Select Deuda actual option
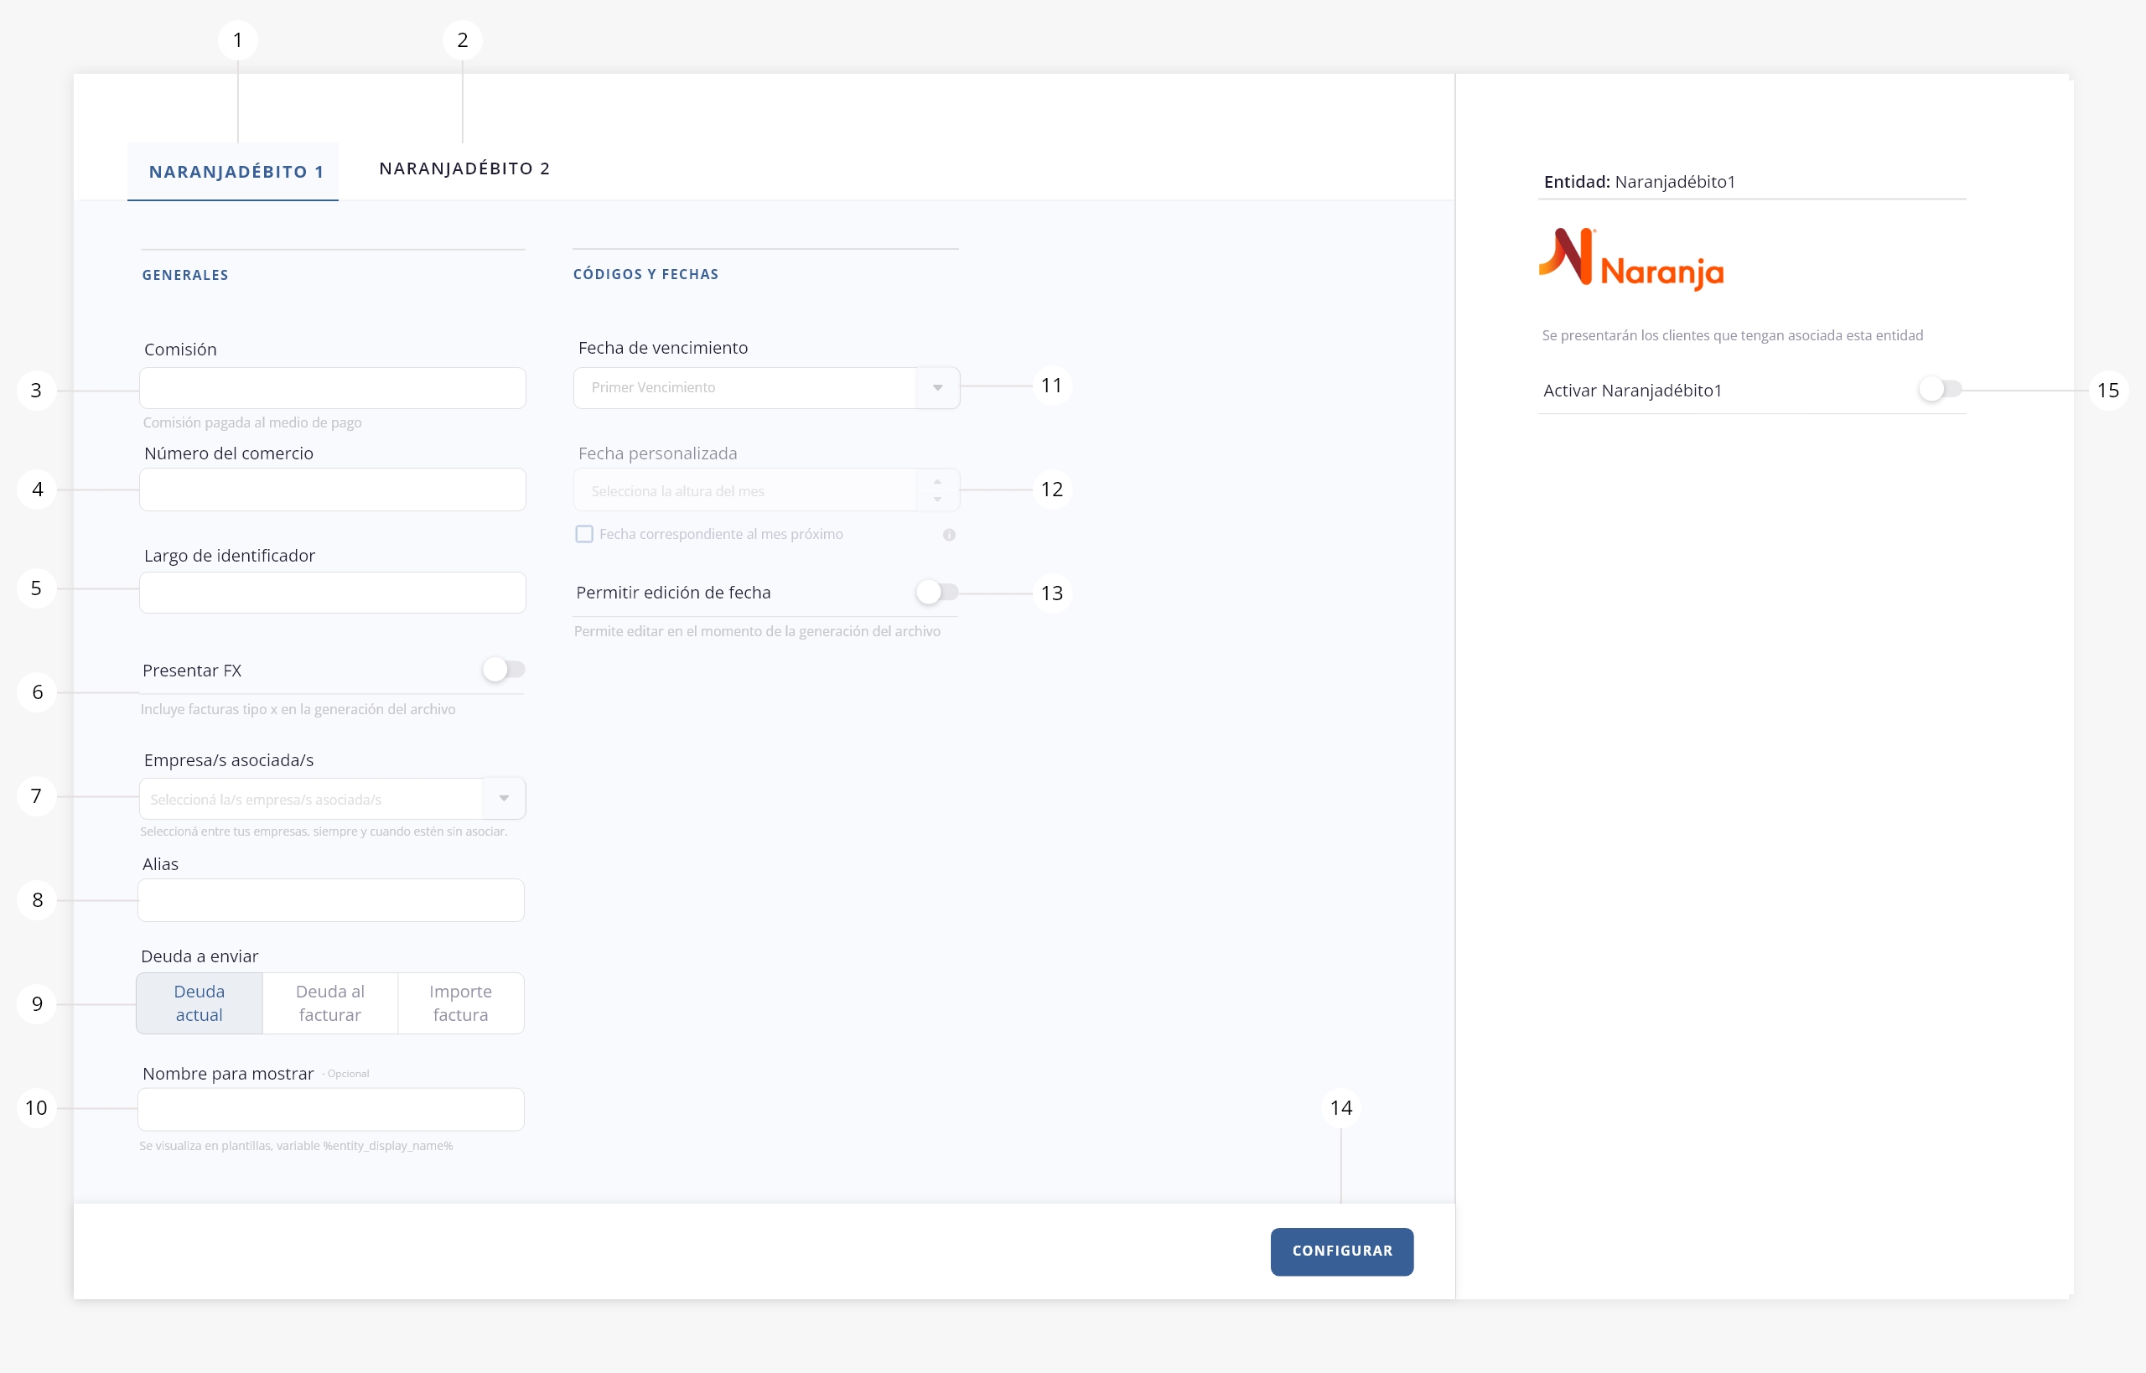2146x1373 pixels. tap(200, 1004)
